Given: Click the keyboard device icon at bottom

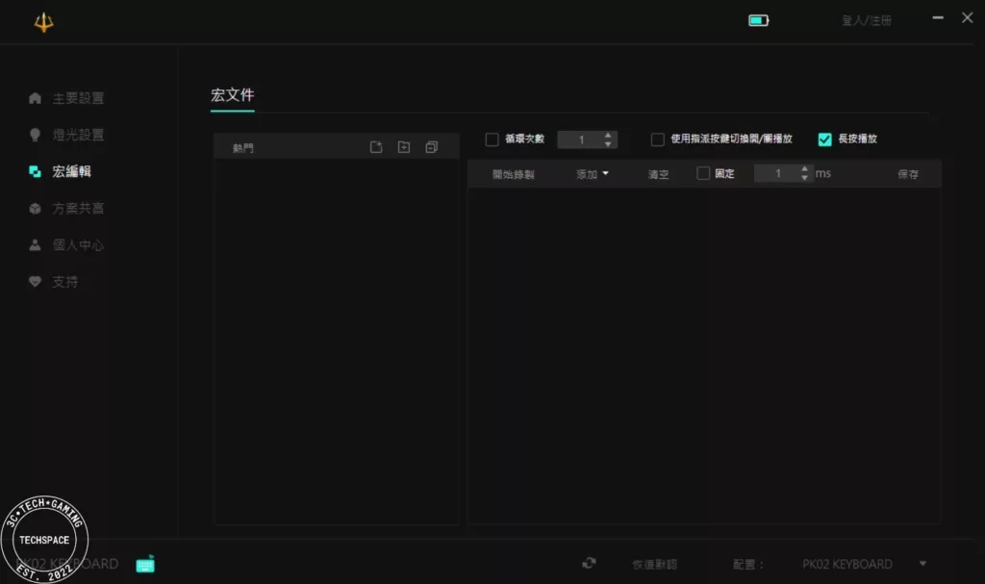Looking at the screenshot, I should tap(145, 564).
